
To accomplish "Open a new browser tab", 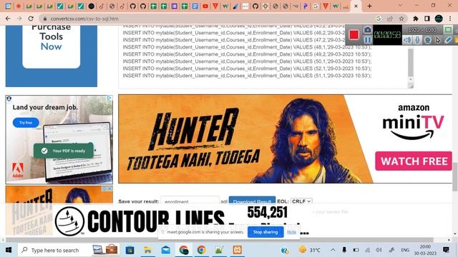I will coord(369,6).
